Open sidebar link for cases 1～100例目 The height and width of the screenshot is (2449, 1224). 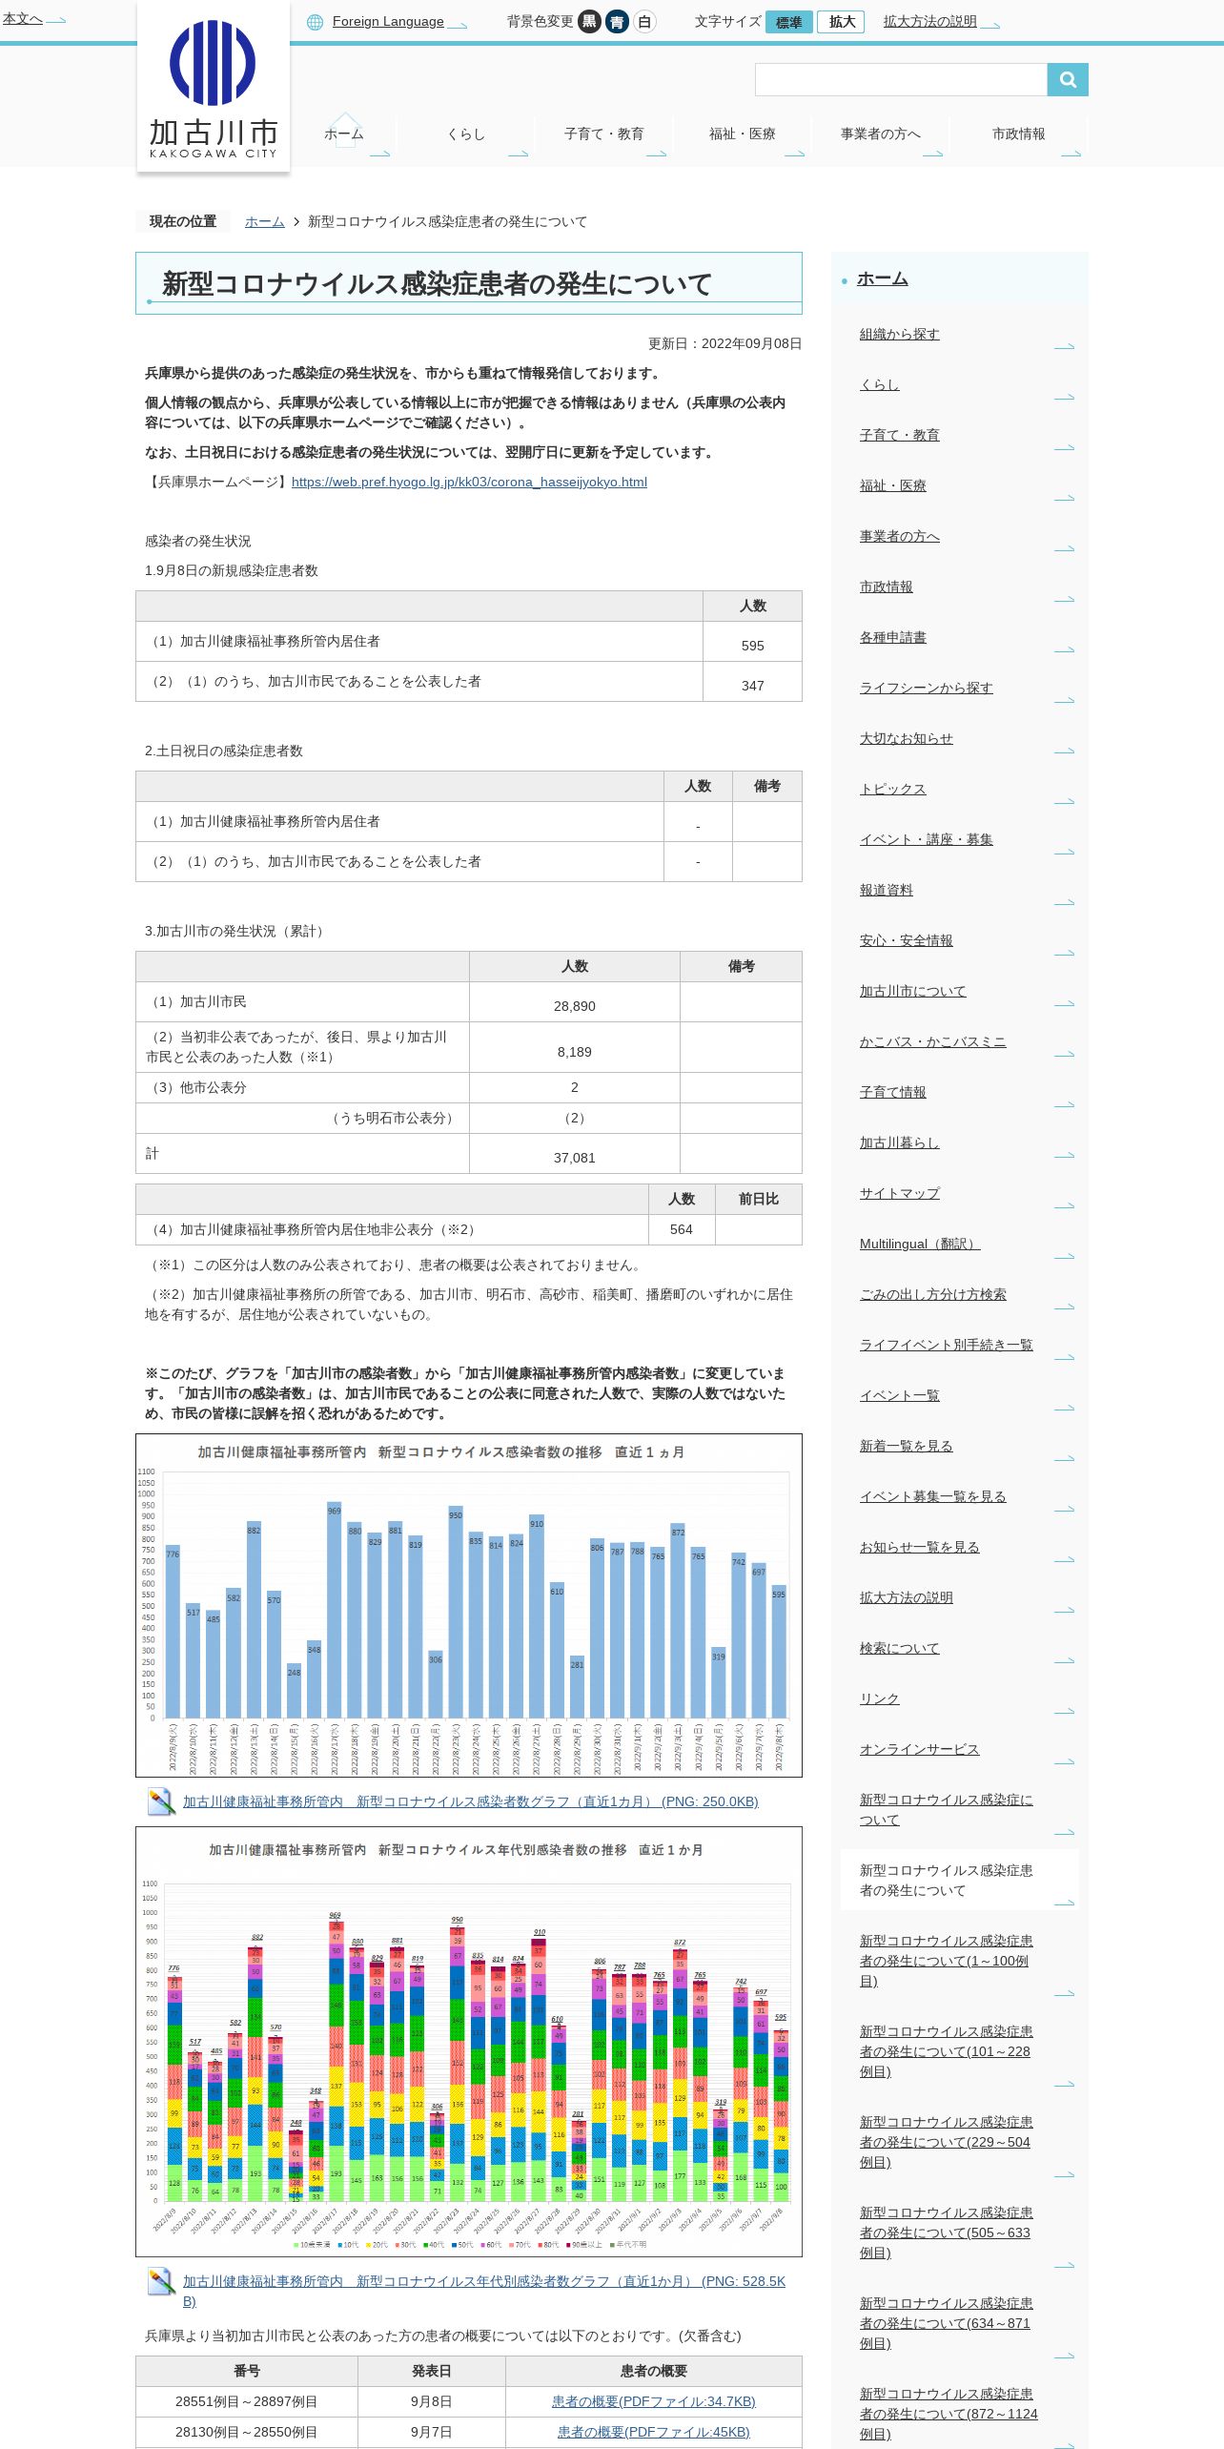pyautogui.click(x=946, y=1961)
